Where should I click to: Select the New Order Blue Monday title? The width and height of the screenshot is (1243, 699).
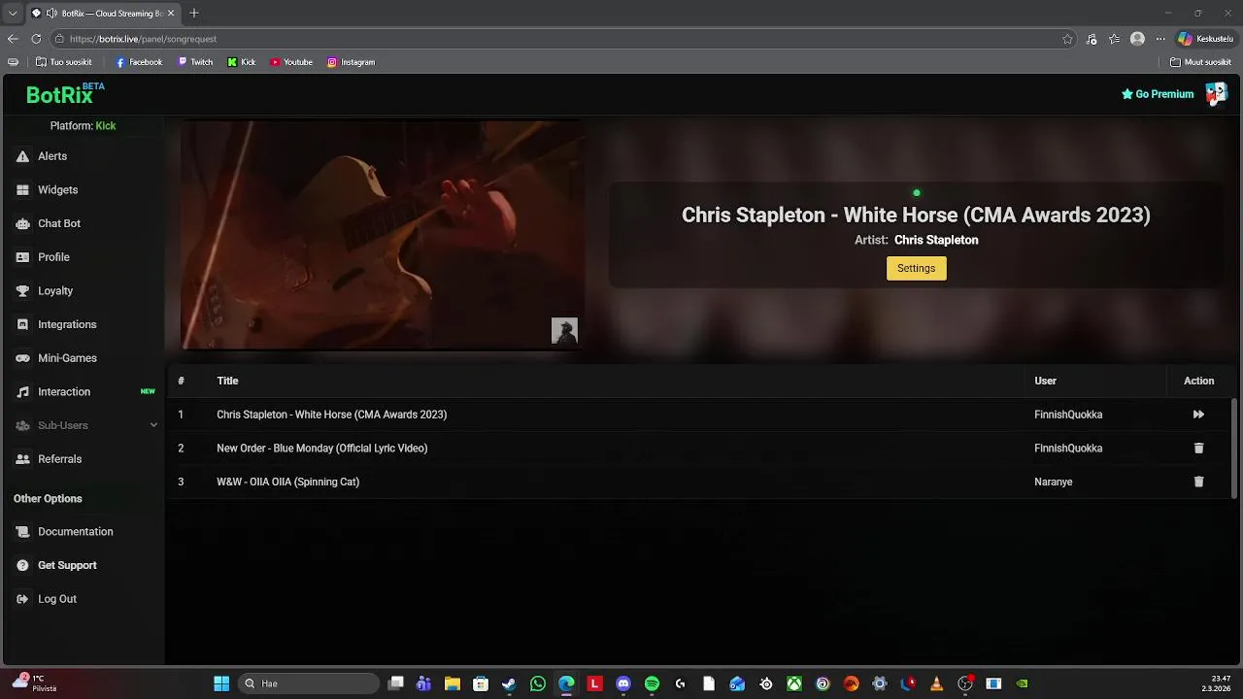click(321, 449)
